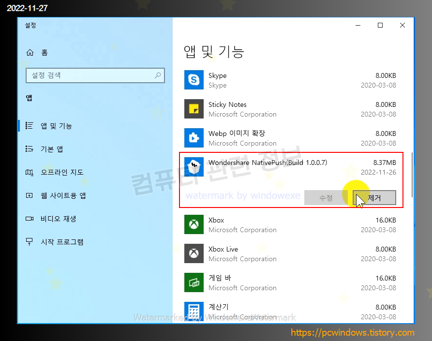The width and height of the screenshot is (432, 341).
Task: Click the Default apps (기본 앱) icon
Action: pos(29,149)
